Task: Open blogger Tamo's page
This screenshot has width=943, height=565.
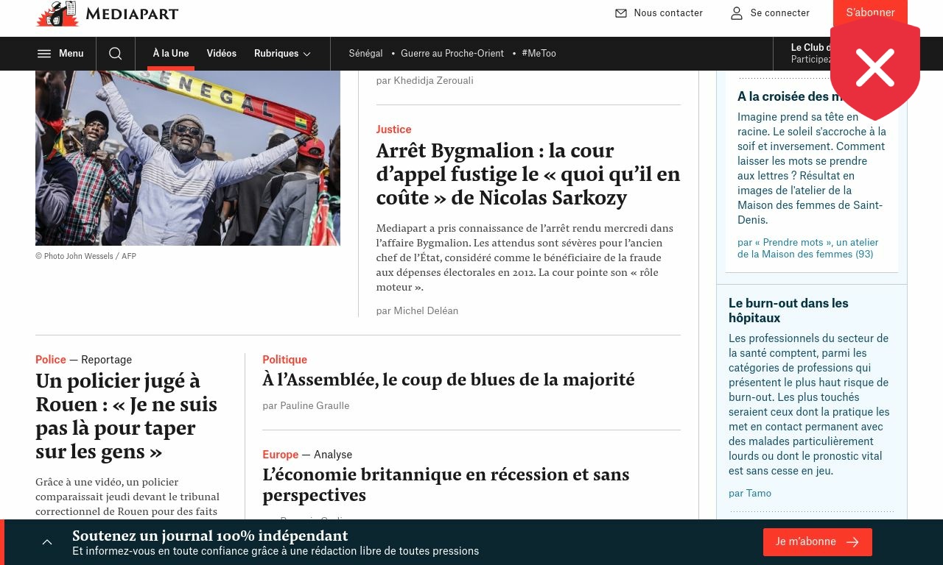Action: (759, 494)
